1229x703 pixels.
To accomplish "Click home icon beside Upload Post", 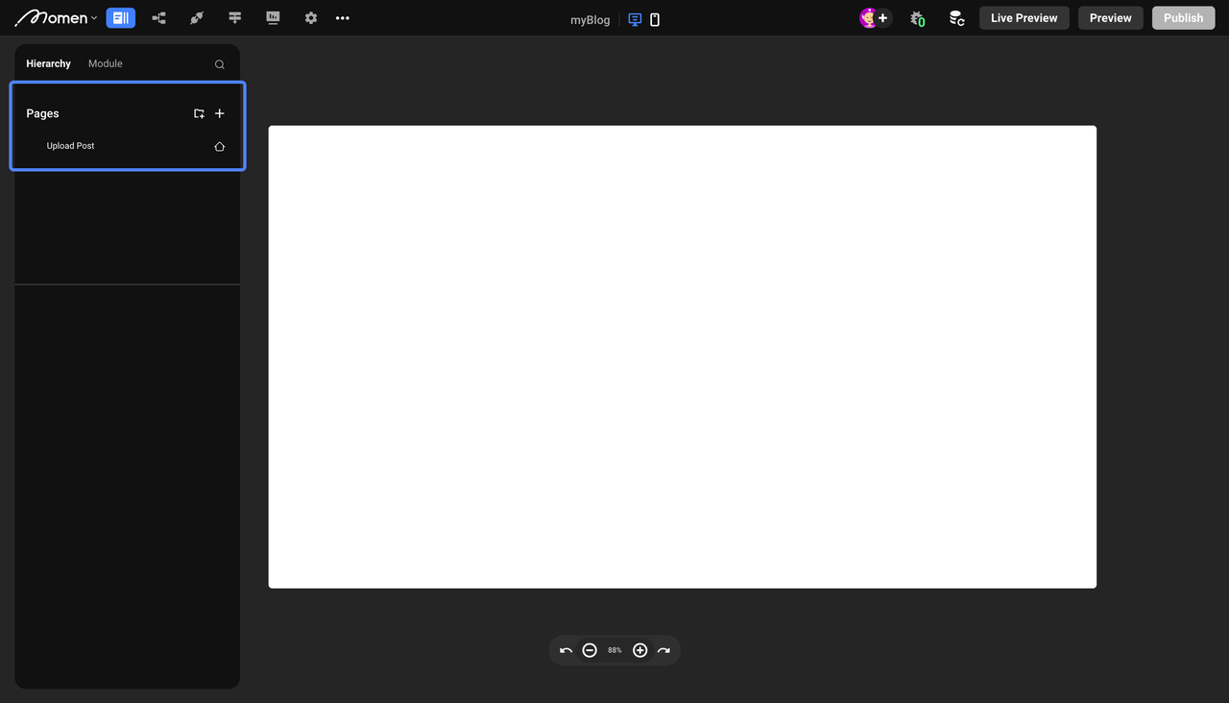I will (220, 146).
